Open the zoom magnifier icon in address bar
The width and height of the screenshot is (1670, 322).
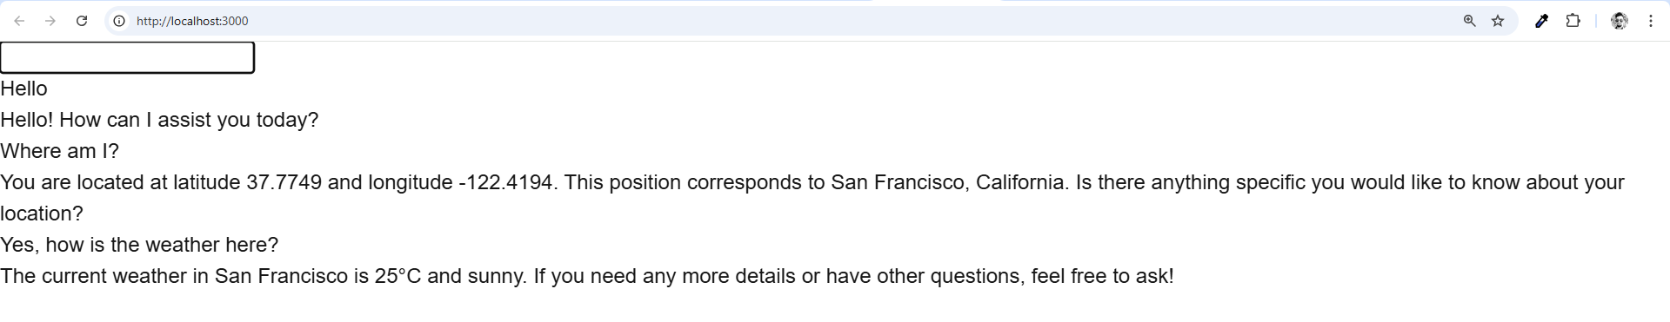point(1469,21)
